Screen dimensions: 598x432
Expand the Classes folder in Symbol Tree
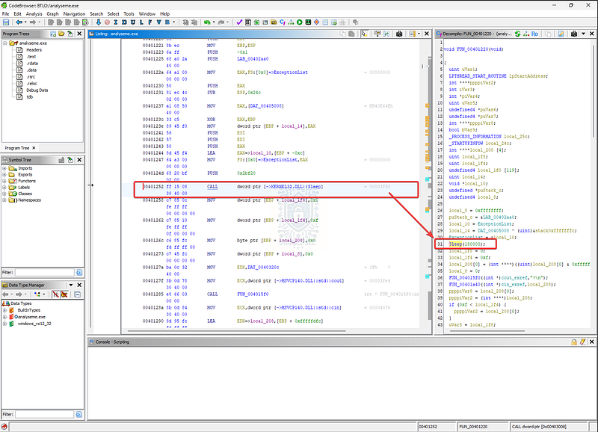pos(4,194)
